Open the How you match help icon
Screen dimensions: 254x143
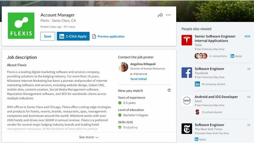tap(169, 90)
